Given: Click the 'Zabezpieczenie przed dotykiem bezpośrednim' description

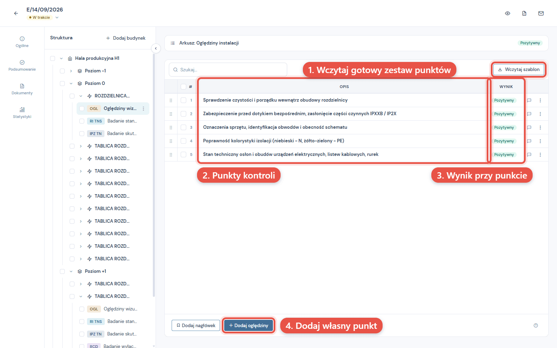Looking at the screenshot, I should (300, 114).
